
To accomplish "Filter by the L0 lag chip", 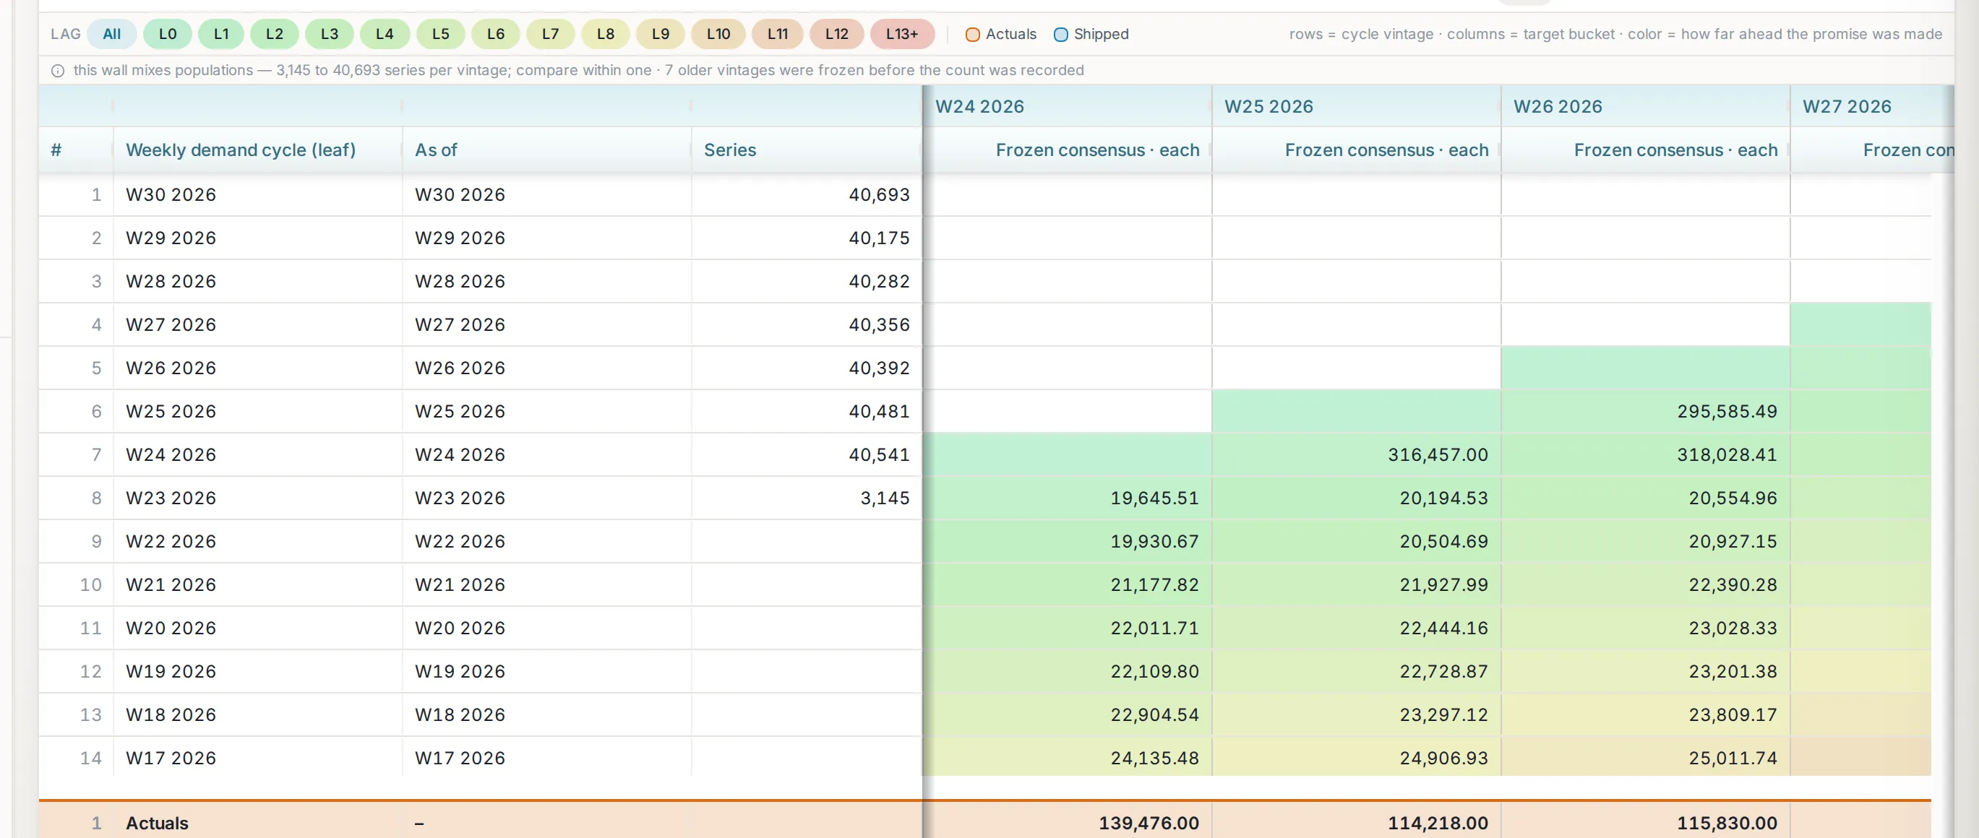I will [x=168, y=34].
